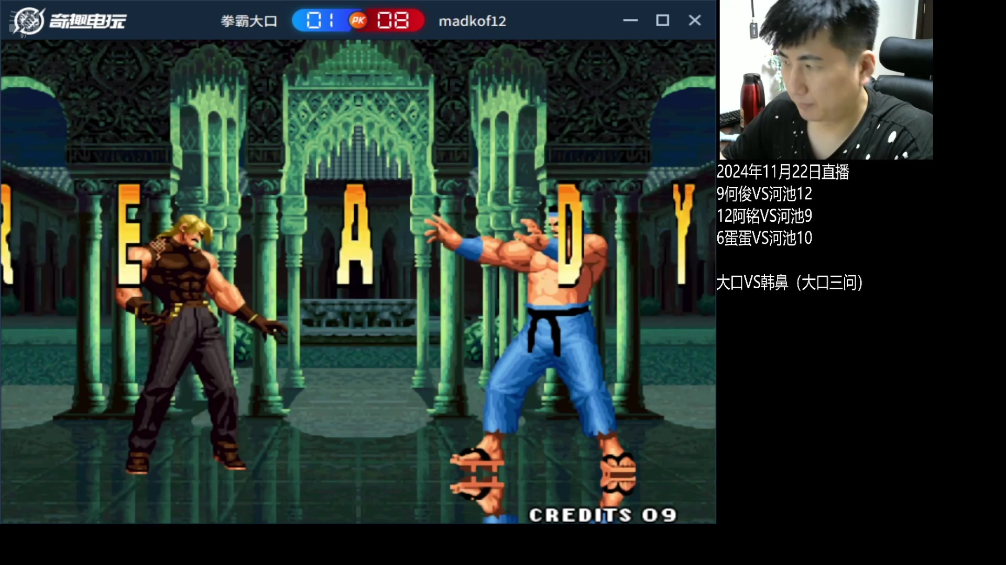Click the madkof12 player name
This screenshot has width=1006, height=565.
[x=472, y=21]
